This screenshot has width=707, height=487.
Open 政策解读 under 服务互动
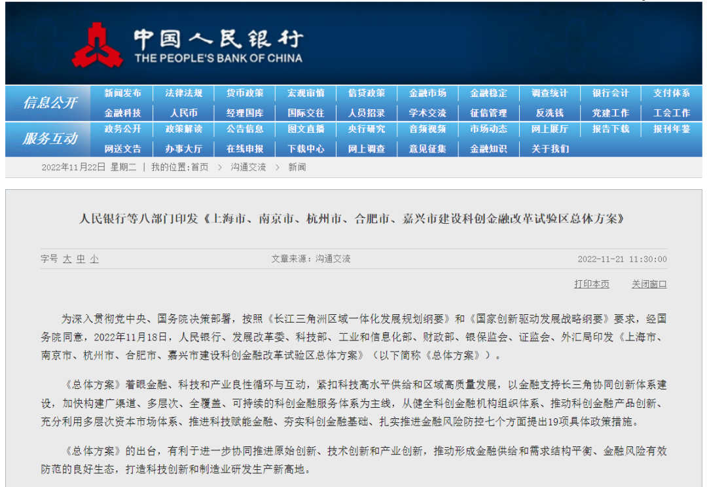pyautogui.click(x=183, y=129)
